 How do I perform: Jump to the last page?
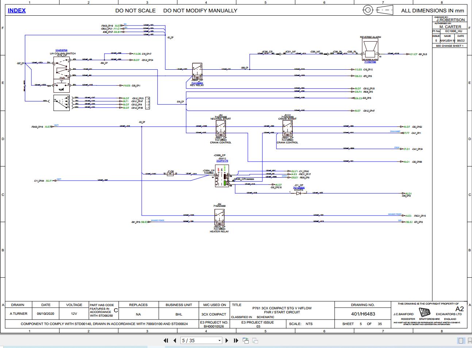236,340
